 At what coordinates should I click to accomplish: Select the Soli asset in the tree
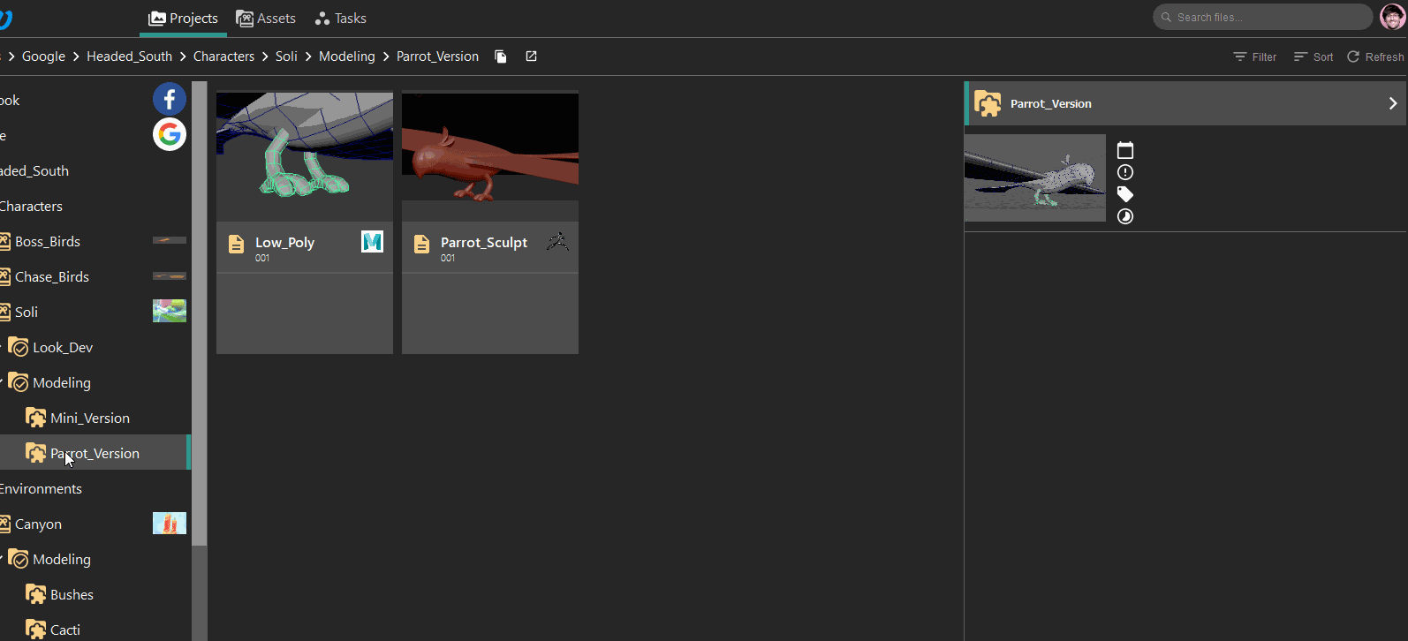coord(26,312)
